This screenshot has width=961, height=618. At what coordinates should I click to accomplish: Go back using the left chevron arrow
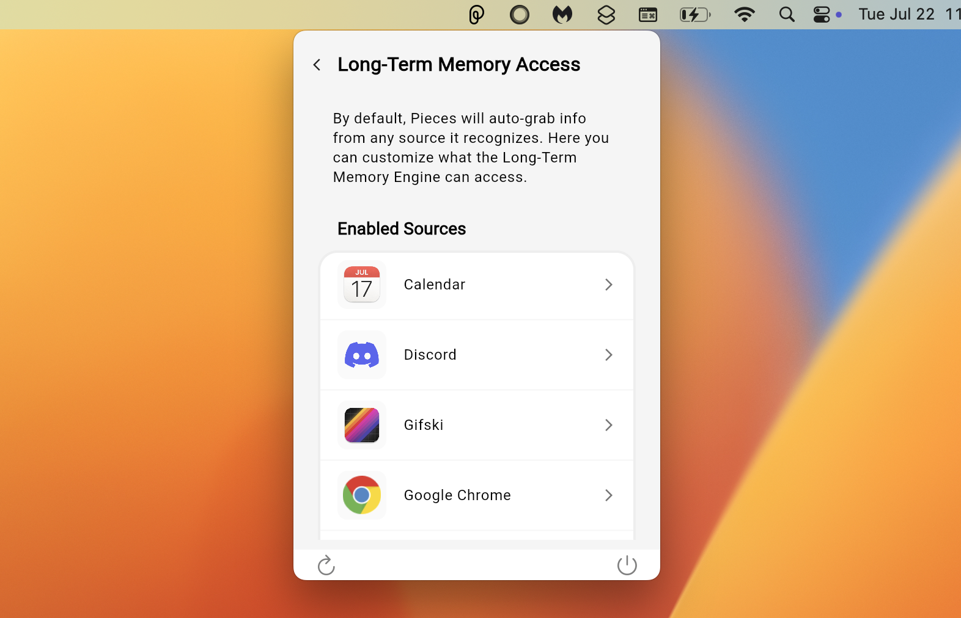coord(317,65)
